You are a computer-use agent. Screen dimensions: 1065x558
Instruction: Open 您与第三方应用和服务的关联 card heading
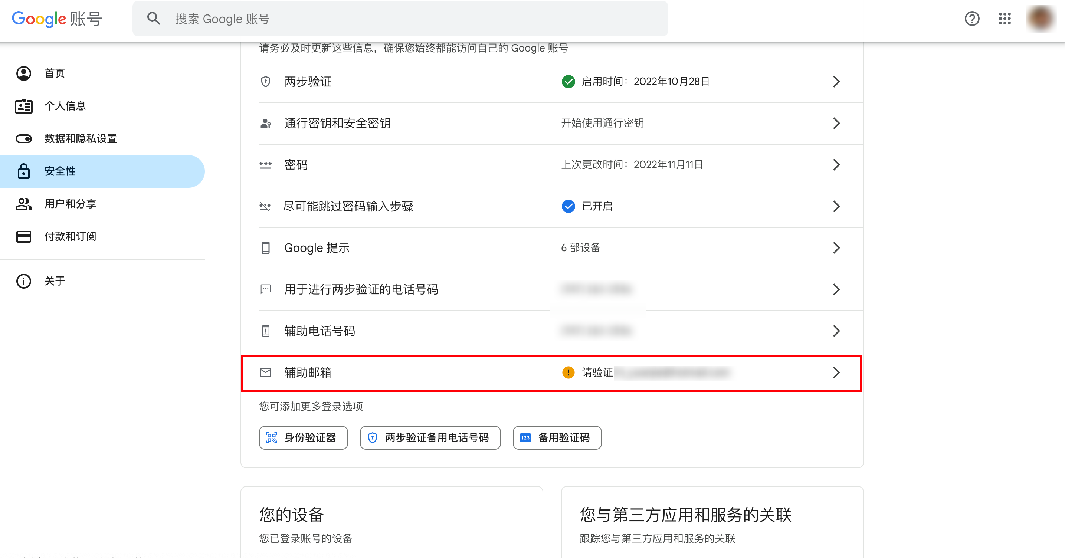pos(685,515)
